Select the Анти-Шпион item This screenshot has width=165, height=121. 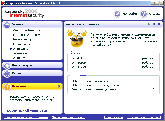point(21,49)
